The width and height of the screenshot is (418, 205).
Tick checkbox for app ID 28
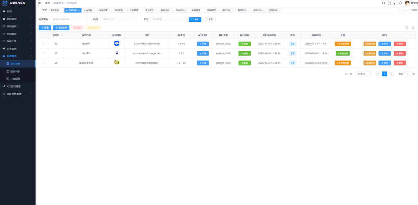[x=43, y=63]
